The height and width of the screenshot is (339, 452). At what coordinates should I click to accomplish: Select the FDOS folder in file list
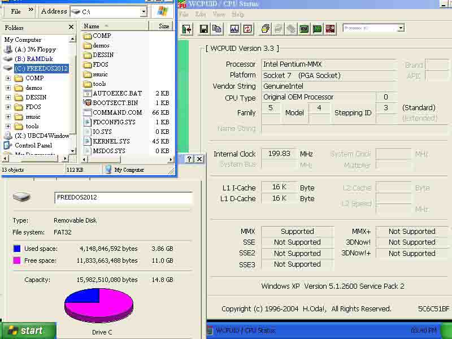click(x=95, y=64)
